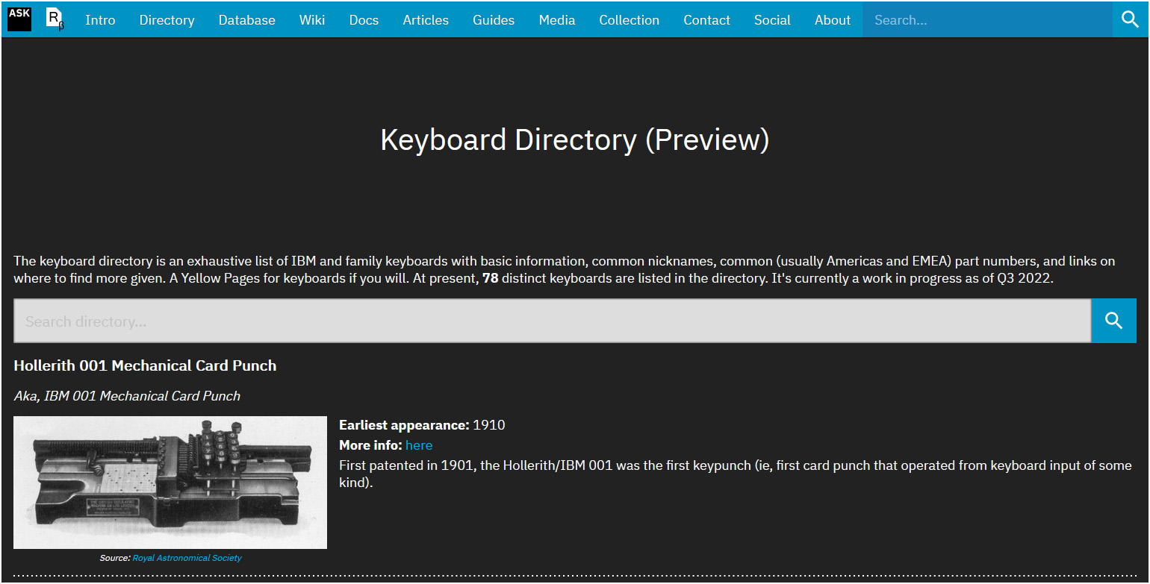The image size is (1150, 584).
Task: Click the bold number 78 in description
Action: coord(491,279)
